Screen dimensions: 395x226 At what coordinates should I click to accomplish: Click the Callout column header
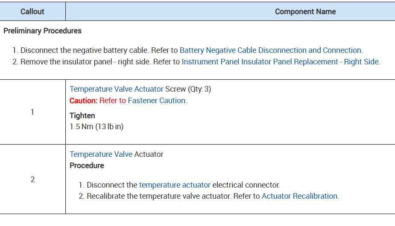(32, 12)
